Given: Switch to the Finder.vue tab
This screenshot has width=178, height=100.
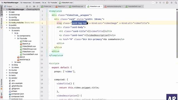Looking at the screenshot, I should coord(46,6).
